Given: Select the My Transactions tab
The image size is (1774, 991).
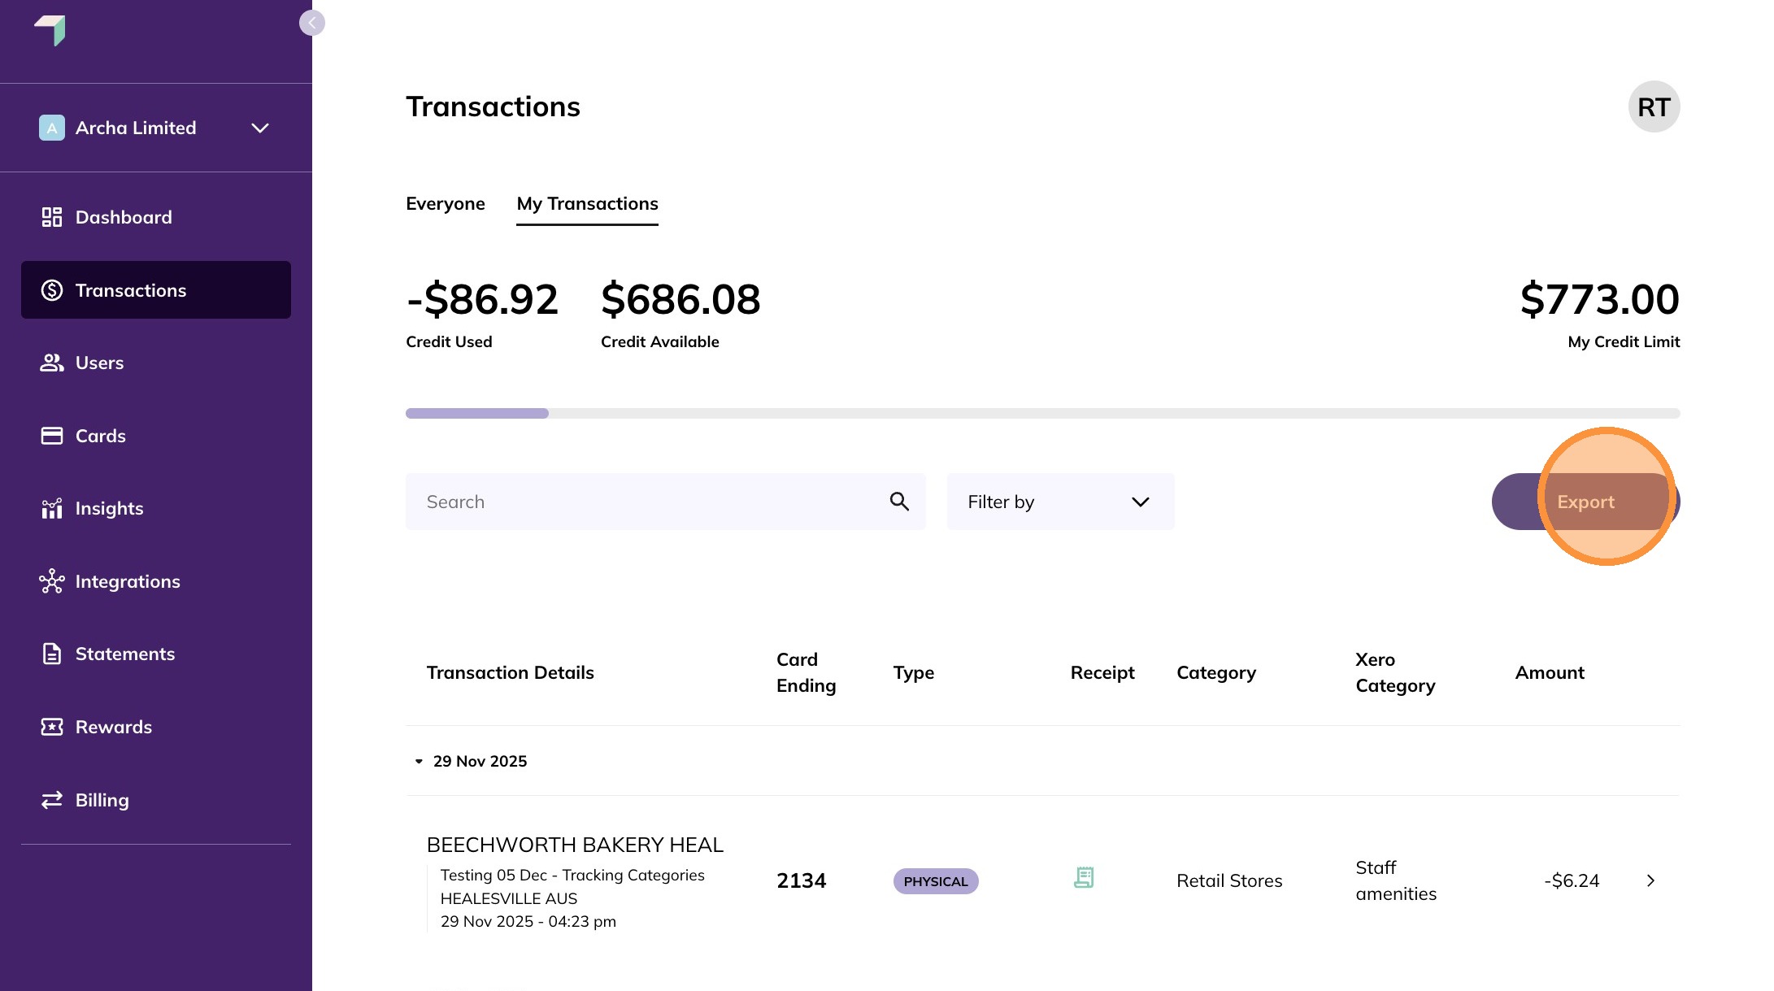Looking at the screenshot, I should (587, 203).
